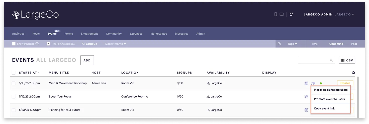Open Messages tab
The width and height of the screenshot is (369, 124).
point(182,34)
